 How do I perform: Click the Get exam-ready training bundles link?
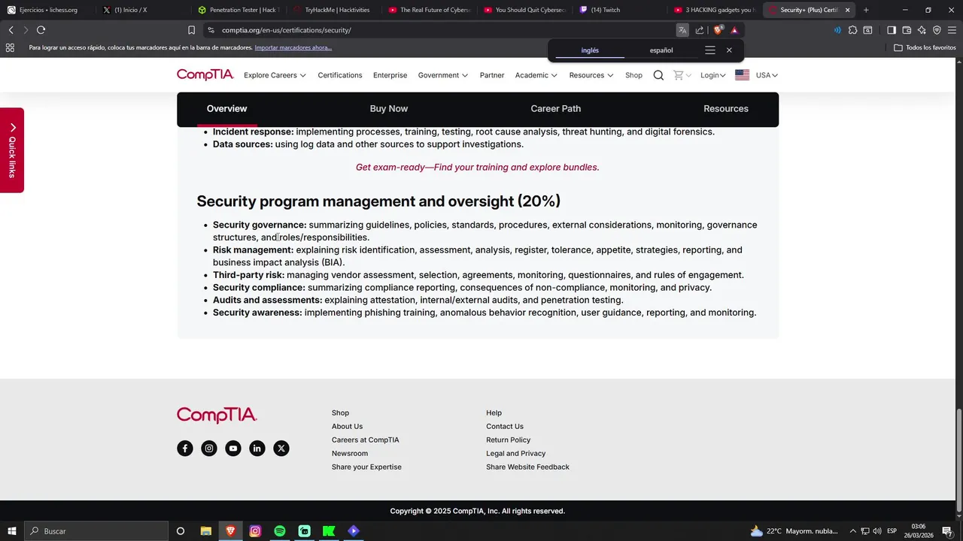pyautogui.click(x=478, y=168)
